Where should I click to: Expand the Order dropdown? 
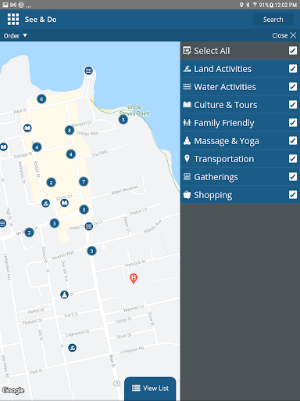point(16,35)
